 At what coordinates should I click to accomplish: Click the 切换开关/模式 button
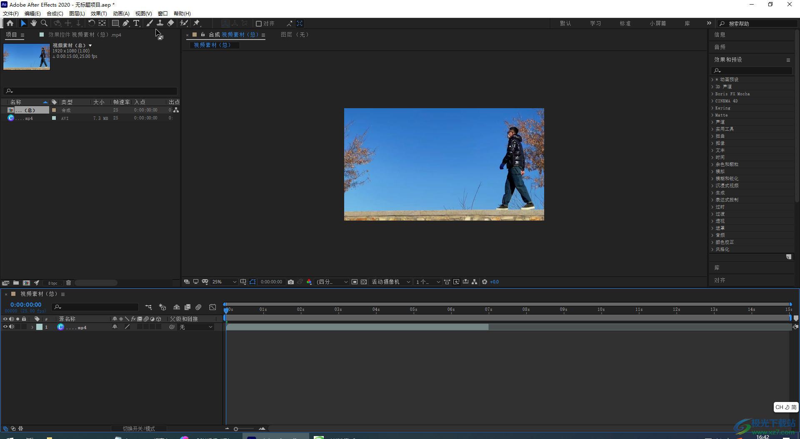point(139,429)
